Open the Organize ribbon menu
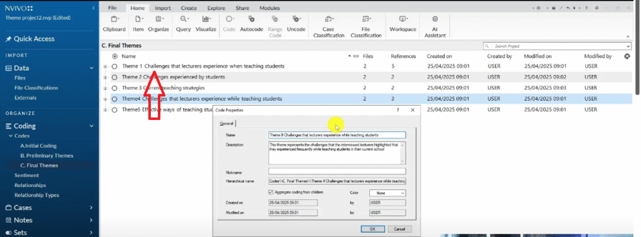 [x=158, y=24]
